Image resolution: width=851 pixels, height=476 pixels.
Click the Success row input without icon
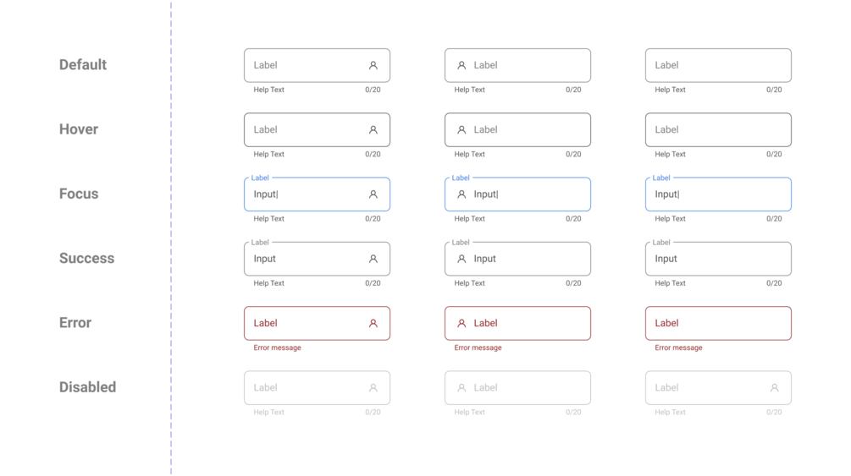click(x=718, y=259)
